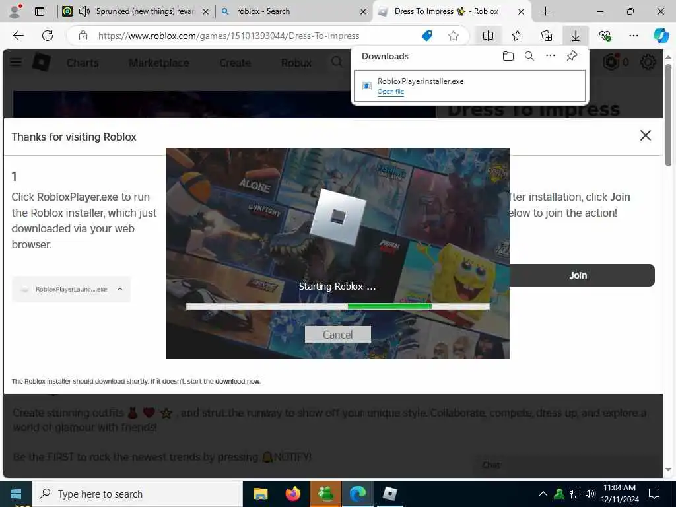
Task: Open the Collections icon
Action: coord(546,36)
